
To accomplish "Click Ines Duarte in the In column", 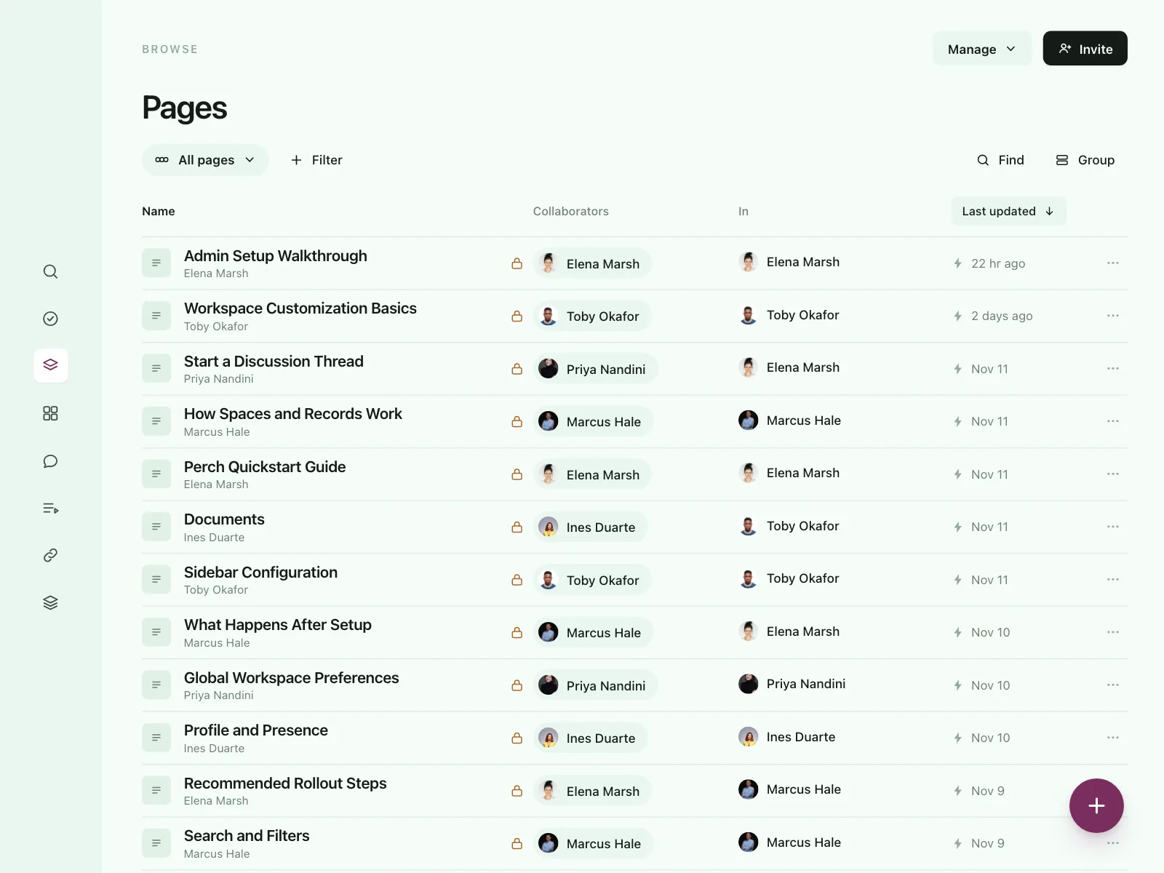I will (x=787, y=737).
